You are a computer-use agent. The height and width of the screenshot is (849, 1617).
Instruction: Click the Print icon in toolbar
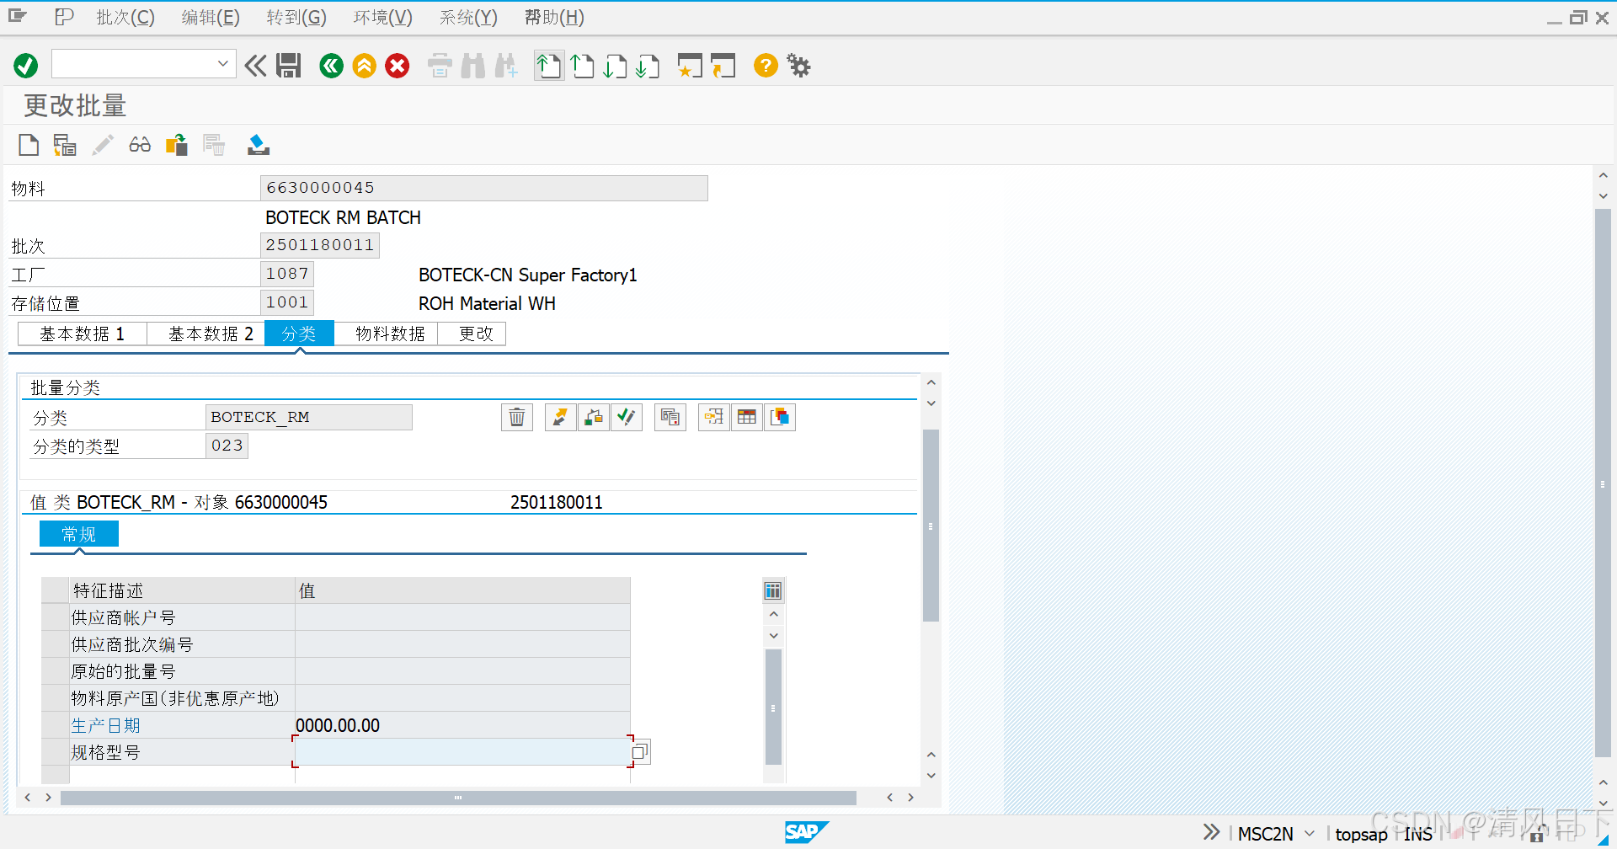point(440,65)
